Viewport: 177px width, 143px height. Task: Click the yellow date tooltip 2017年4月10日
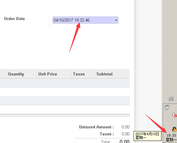[147, 136]
